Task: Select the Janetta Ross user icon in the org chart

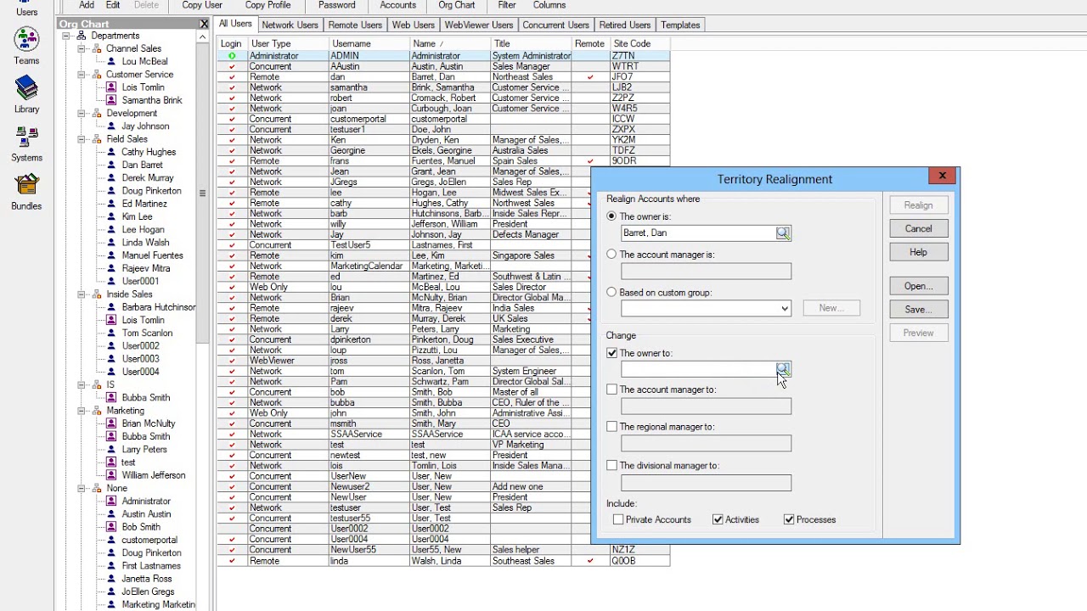Action: tap(111, 579)
